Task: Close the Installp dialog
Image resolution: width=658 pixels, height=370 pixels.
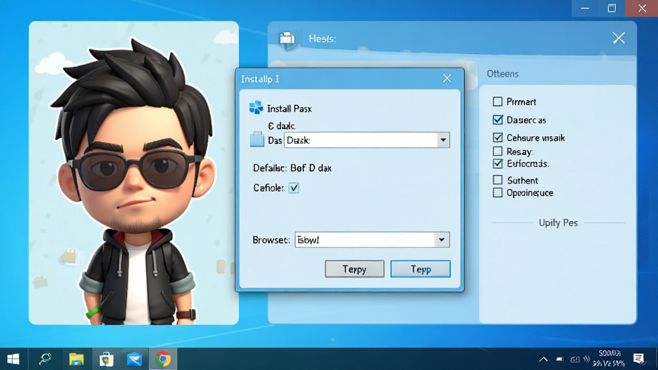Action: click(x=447, y=78)
